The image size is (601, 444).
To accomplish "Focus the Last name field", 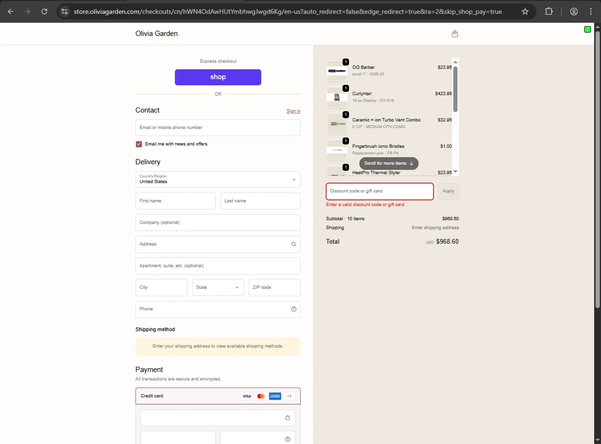I will [260, 201].
